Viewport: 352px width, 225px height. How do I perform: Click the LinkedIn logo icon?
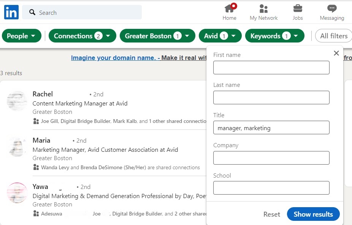[x=11, y=13]
